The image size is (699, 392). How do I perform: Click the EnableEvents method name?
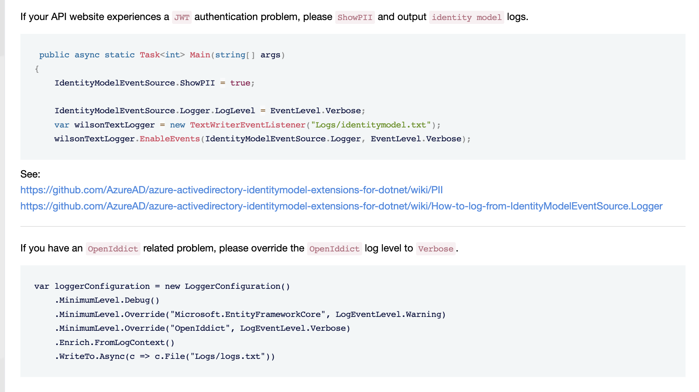tap(170, 139)
